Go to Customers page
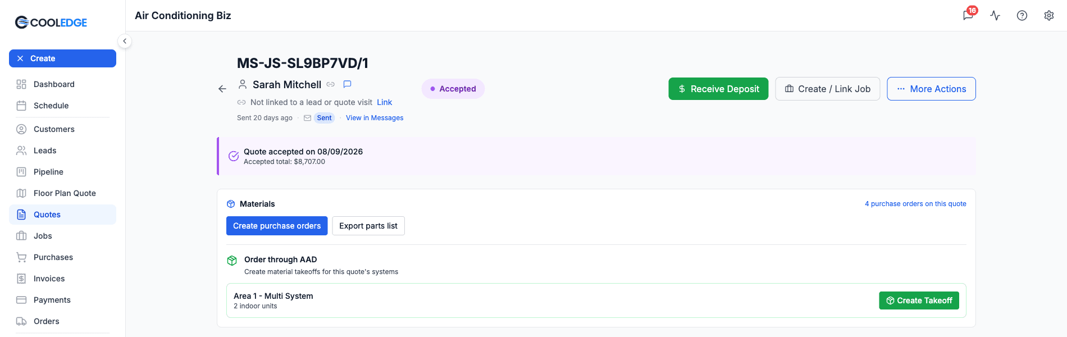The image size is (1067, 337). (62, 129)
